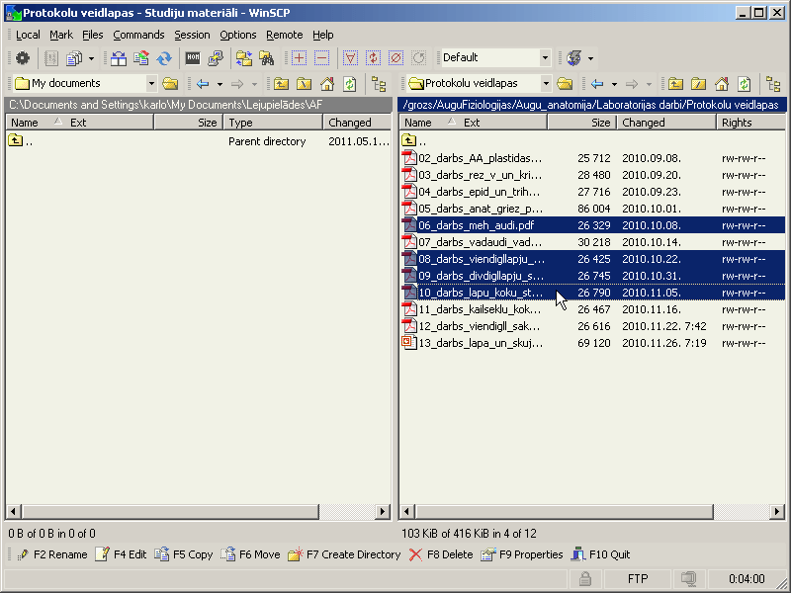Click local panel Open Directory folder icon
Screen dimensions: 791x593
pos(170,83)
